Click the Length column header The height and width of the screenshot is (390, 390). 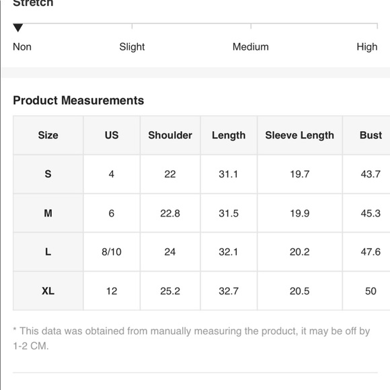[229, 135]
